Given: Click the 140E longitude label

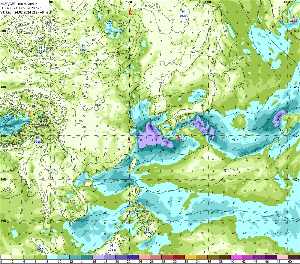Looking at the screenshot, I should [x=208, y=2].
